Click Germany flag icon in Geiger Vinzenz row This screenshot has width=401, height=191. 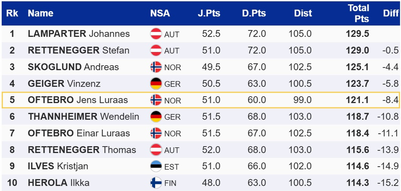pyautogui.click(x=156, y=83)
